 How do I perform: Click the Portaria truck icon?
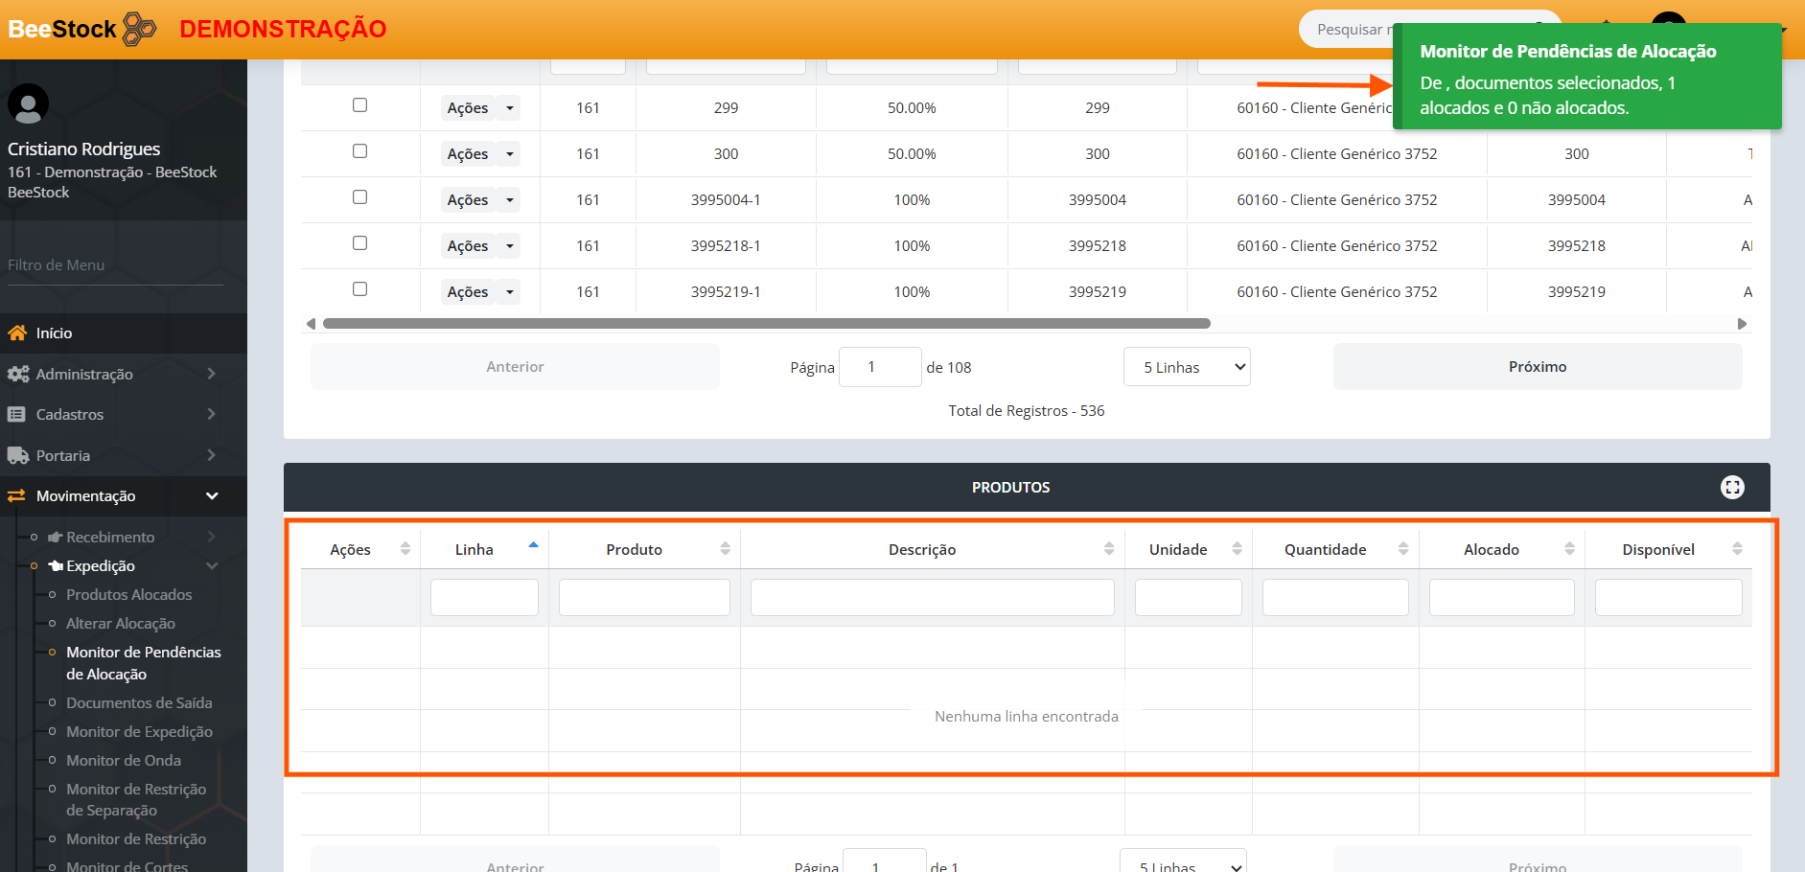[x=17, y=455]
